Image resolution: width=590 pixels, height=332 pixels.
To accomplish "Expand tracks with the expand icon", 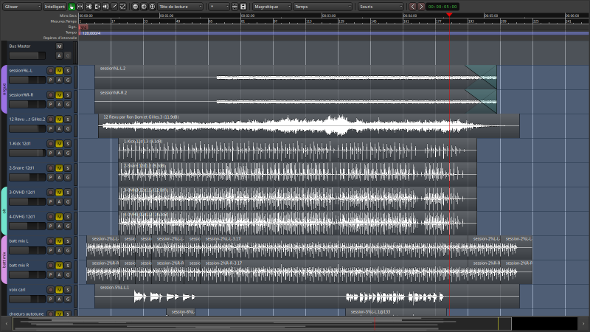I will (243, 7).
